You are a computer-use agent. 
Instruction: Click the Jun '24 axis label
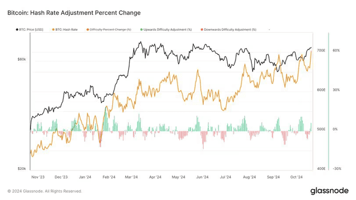[x=202, y=177]
